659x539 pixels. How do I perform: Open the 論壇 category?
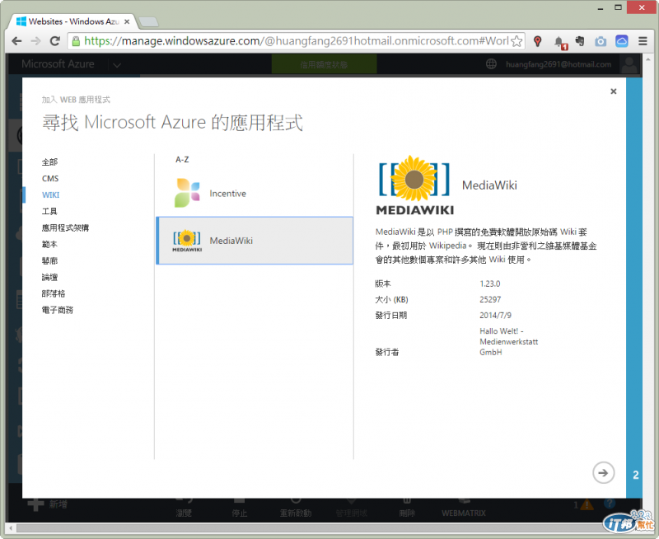(49, 277)
